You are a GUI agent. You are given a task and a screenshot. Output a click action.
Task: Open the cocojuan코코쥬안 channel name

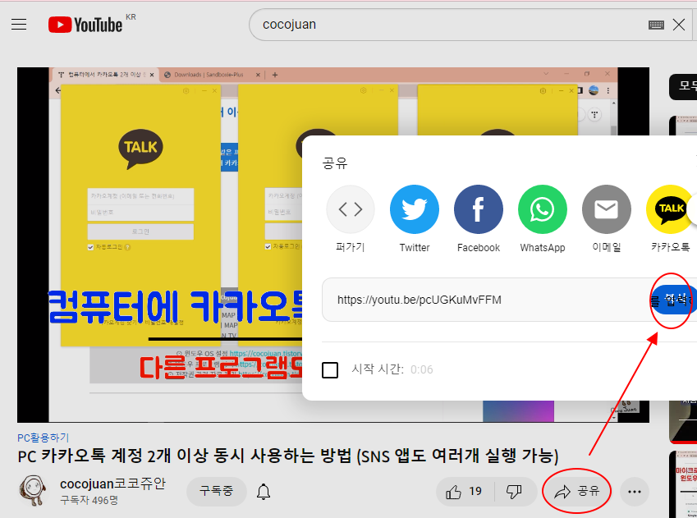(112, 484)
